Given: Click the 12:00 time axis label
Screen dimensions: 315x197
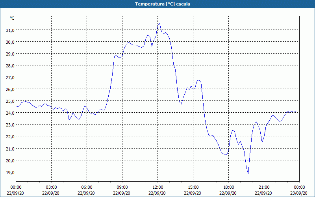Looking at the screenshot, I should 158,188.
